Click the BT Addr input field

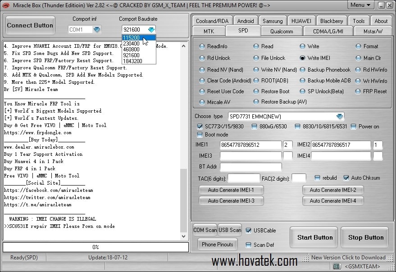[x=251, y=167]
